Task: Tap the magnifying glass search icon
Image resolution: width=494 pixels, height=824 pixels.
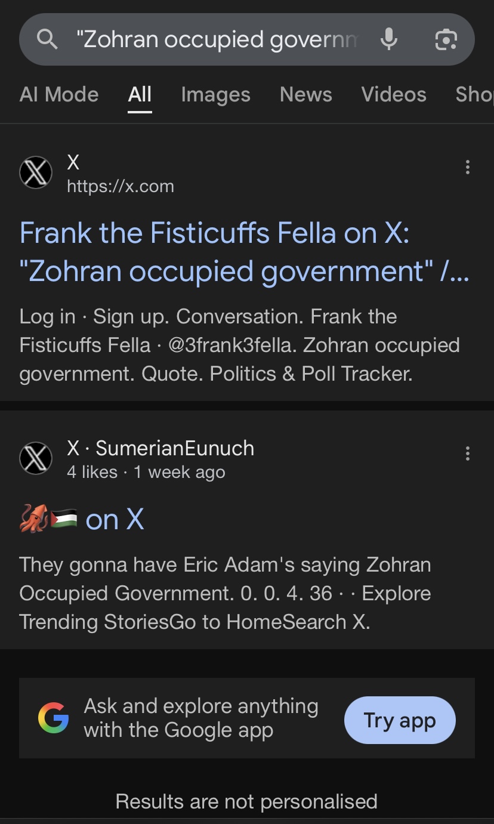Action: point(47,40)
